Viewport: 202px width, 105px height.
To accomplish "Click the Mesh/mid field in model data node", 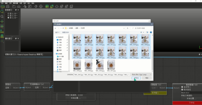I will coord(191,93).
